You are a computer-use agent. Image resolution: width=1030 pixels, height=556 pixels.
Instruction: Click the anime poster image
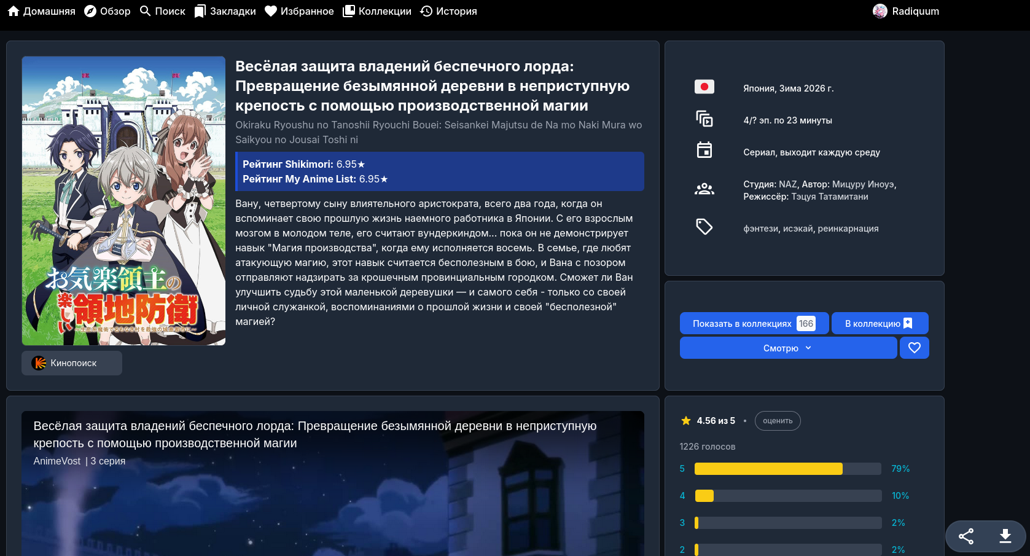pyautogui.click(x=123, y=201)
